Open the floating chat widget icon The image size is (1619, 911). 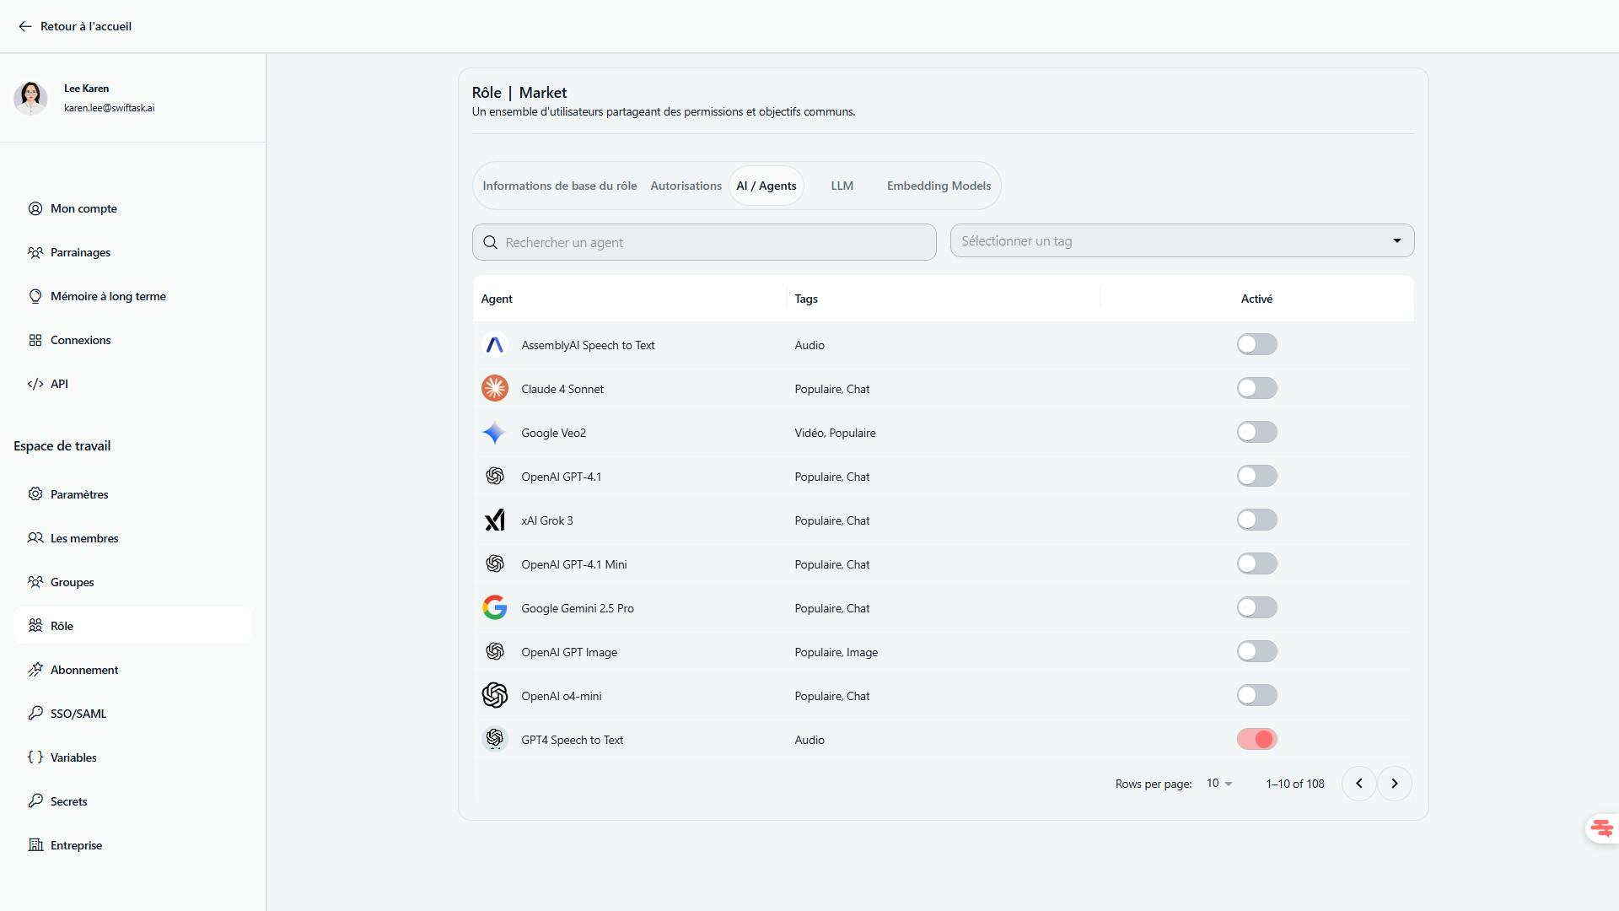click(x=1601, y=828)
